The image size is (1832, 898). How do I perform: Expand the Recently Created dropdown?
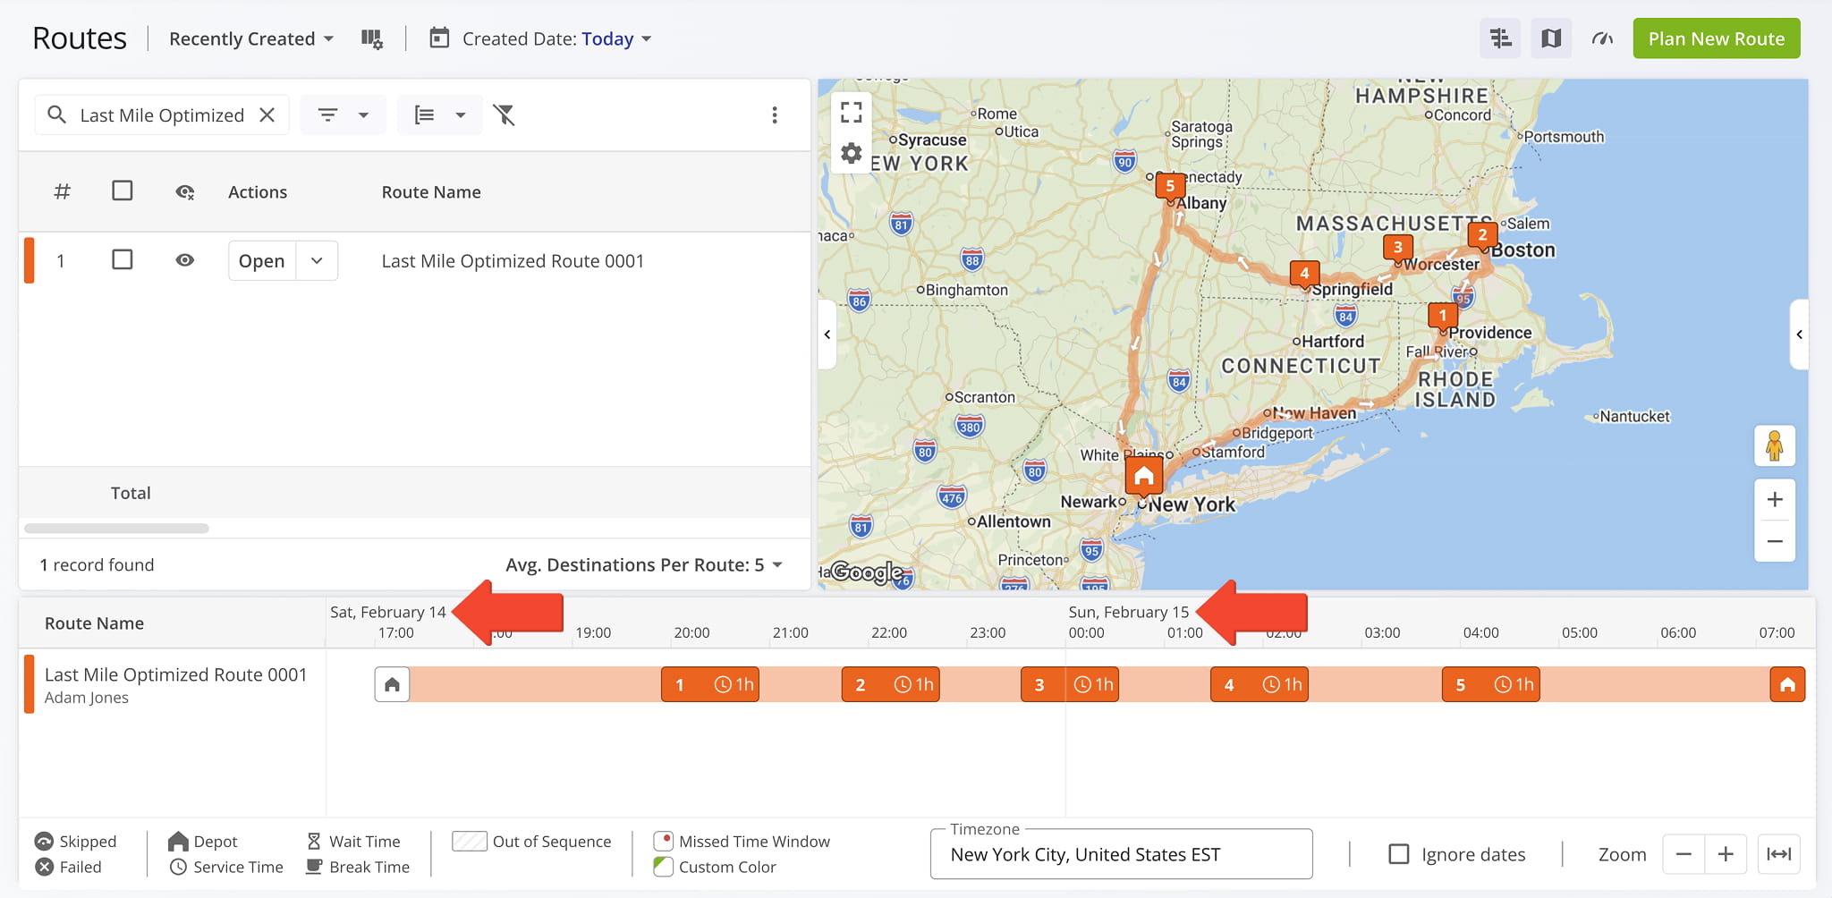pos(251,39)
